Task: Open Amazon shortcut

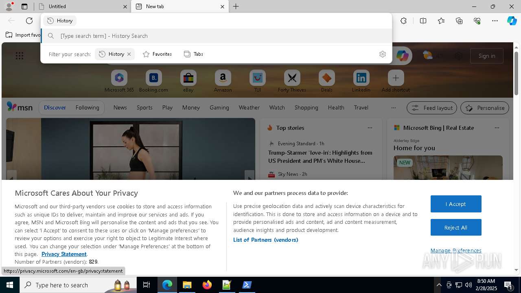Action: (x=223, y=81)
